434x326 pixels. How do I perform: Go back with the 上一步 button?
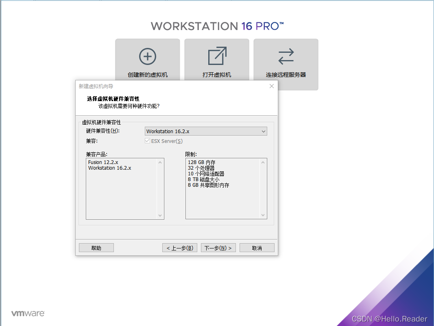point(180,248)
